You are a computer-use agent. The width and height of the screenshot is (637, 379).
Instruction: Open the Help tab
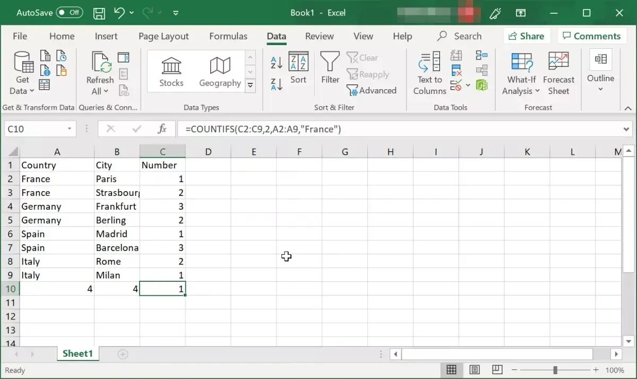[402, 36]
